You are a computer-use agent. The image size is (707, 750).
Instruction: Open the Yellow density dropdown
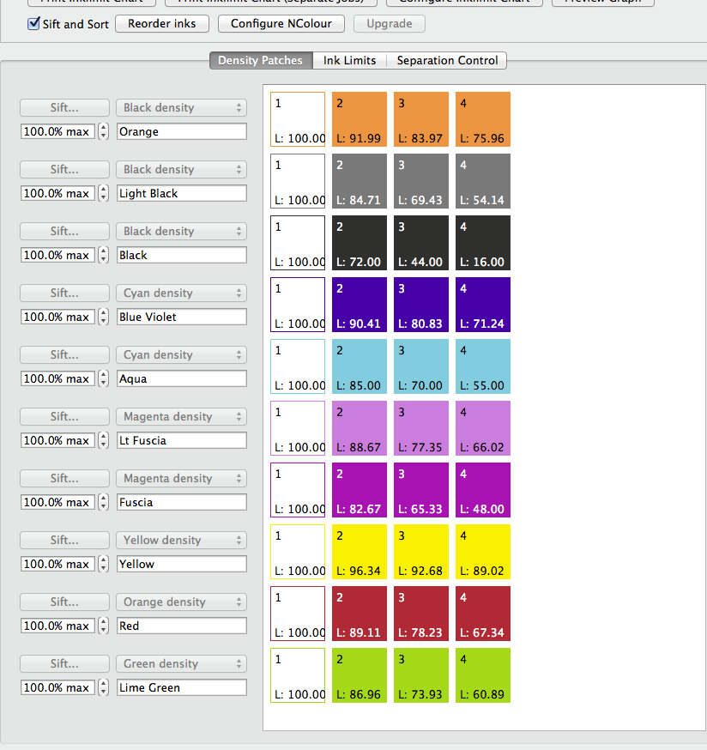[181, 540]
